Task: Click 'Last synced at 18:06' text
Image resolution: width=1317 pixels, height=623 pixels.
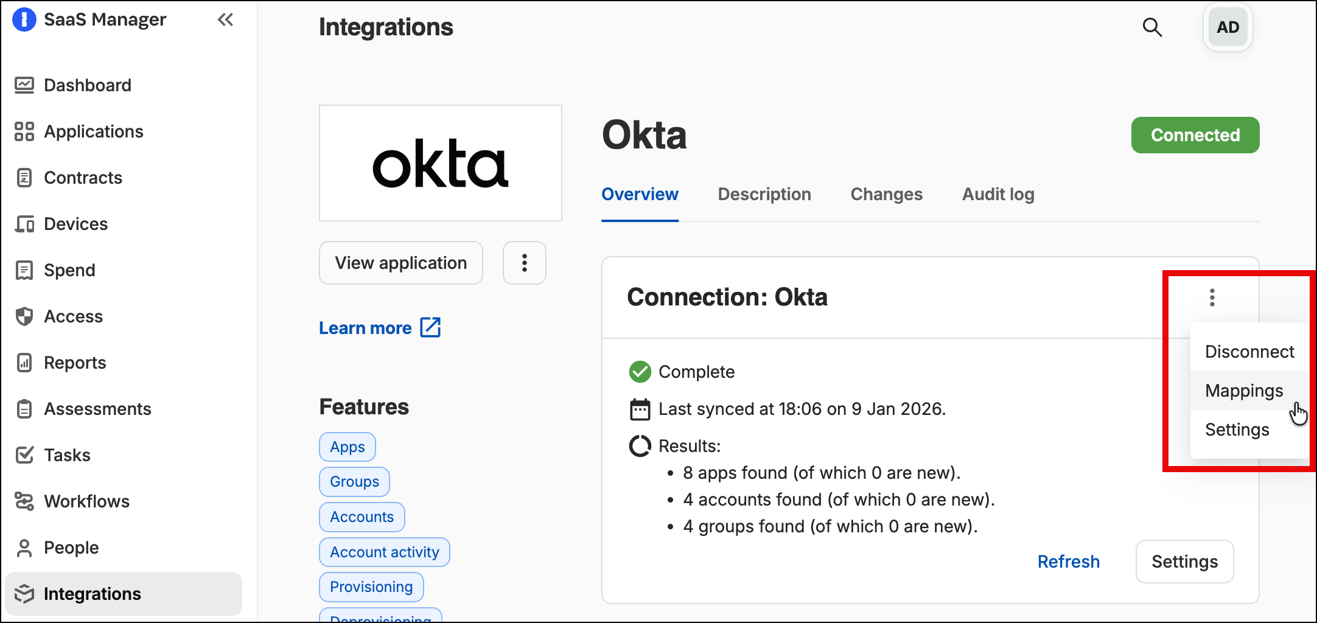Action: (x=802, y=409)
